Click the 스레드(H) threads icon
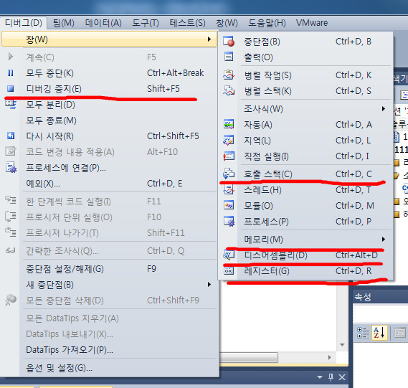This screenshot has width=408, height=388. [229, 190]
